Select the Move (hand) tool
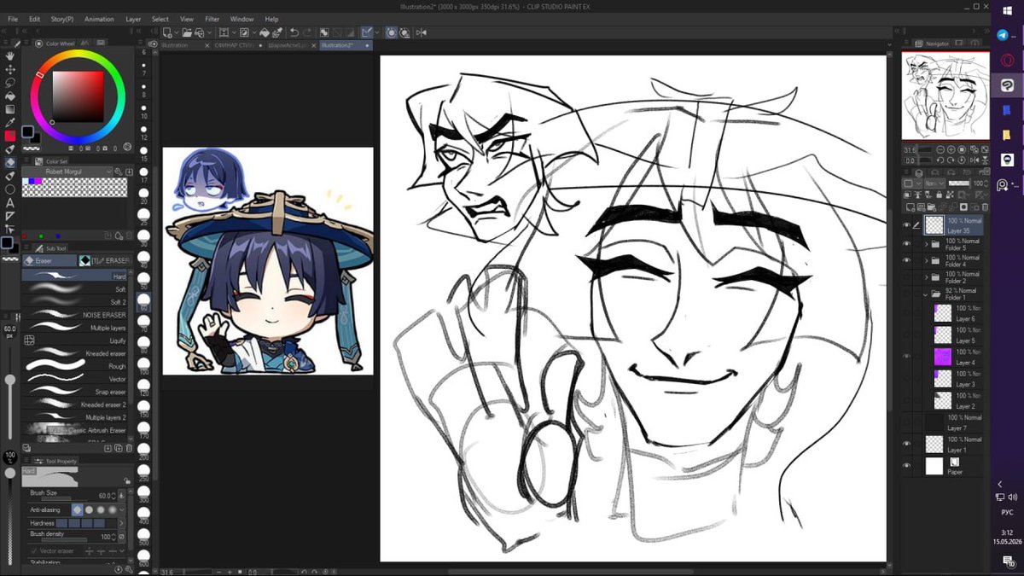This screenshot has height=576, width=1024. click(10, 55)
